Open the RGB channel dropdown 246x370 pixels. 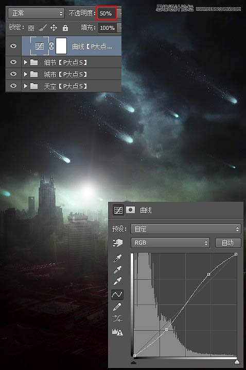point(170,243)
